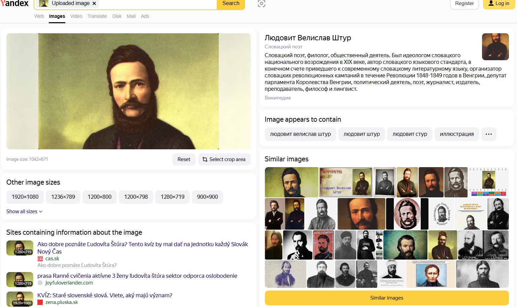Open the cas.sk result thumbnail
This screenshot has height=307, width=517.
coord(20,248)
